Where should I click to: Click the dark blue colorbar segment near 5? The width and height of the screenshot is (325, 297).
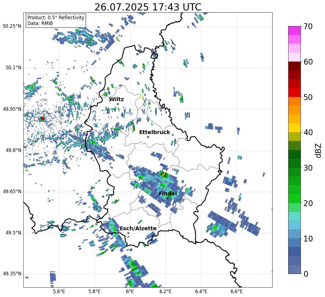(x=295, y=251)
